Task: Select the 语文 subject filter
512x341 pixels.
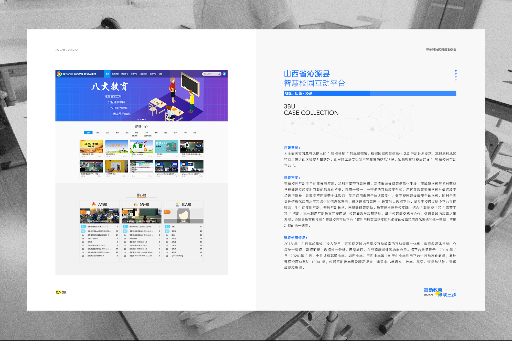Action: pyautogui.click(x=108, y=133)
